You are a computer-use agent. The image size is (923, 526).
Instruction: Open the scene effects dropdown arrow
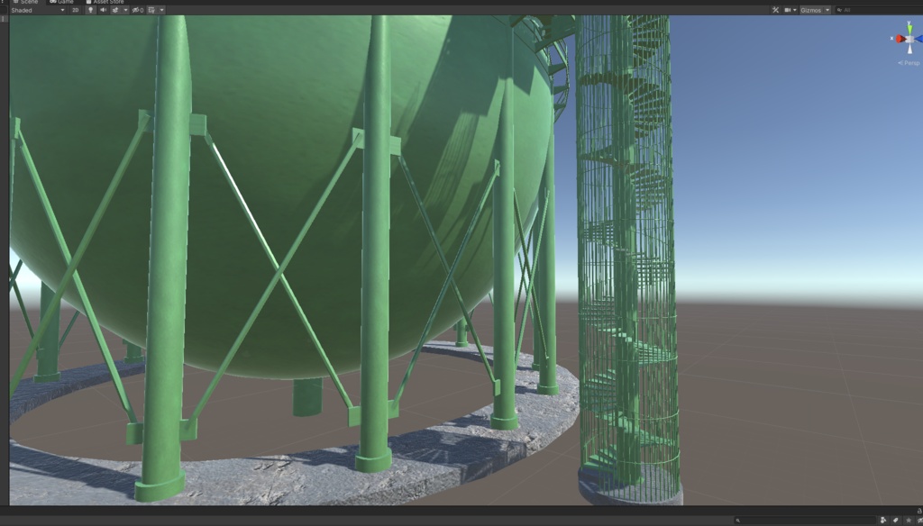click(x=126, y=10)
